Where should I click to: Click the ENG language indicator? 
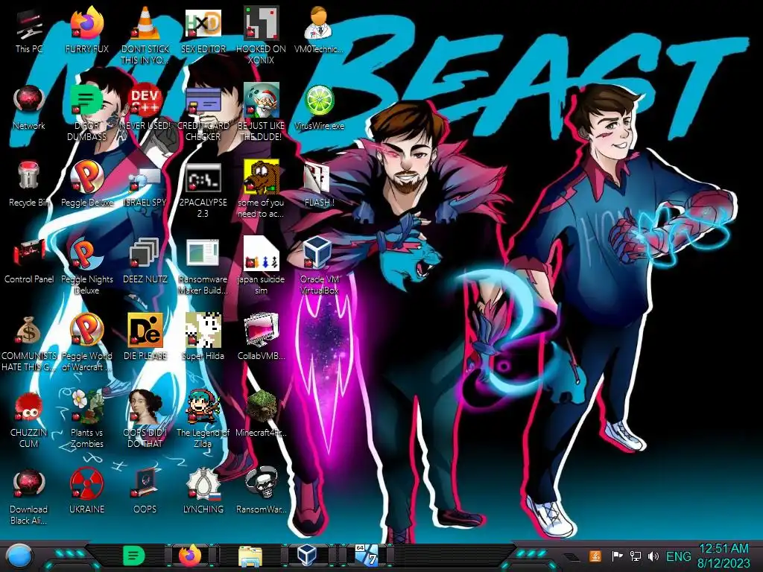[678, 556]
